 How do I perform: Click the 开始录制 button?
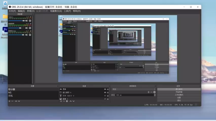point(179,92)
